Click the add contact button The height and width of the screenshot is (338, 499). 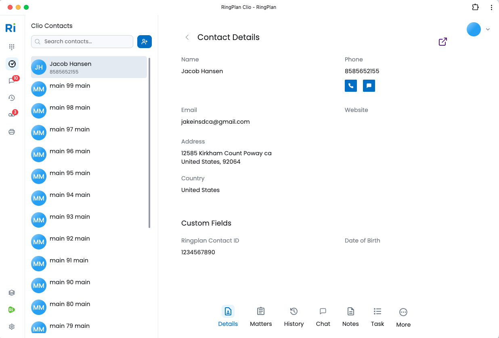(145, 42)
